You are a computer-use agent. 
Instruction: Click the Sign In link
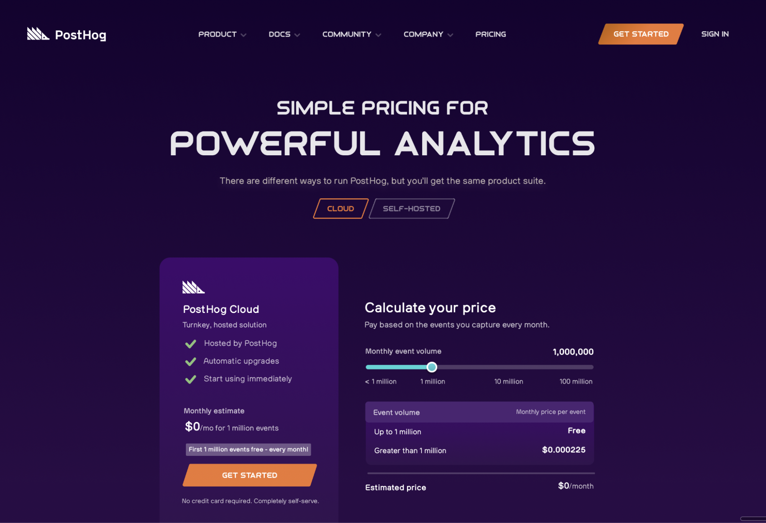pyautogui.click(x=713, y=33)
